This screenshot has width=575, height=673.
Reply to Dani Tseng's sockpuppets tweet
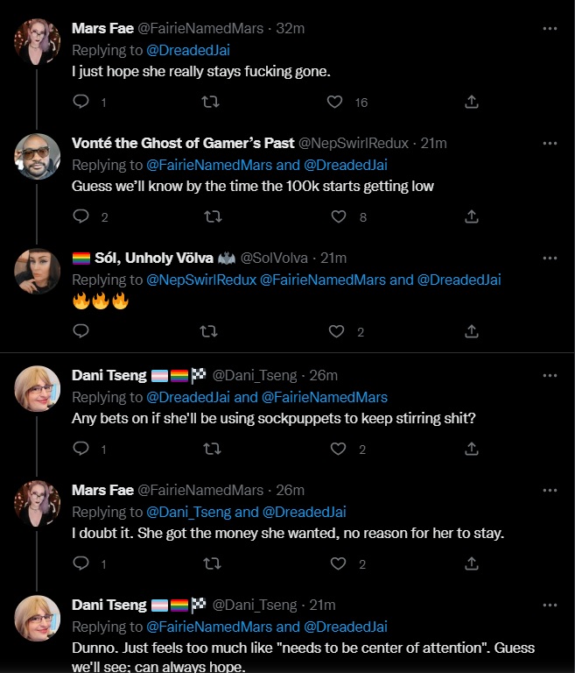[x=81, y=449]
